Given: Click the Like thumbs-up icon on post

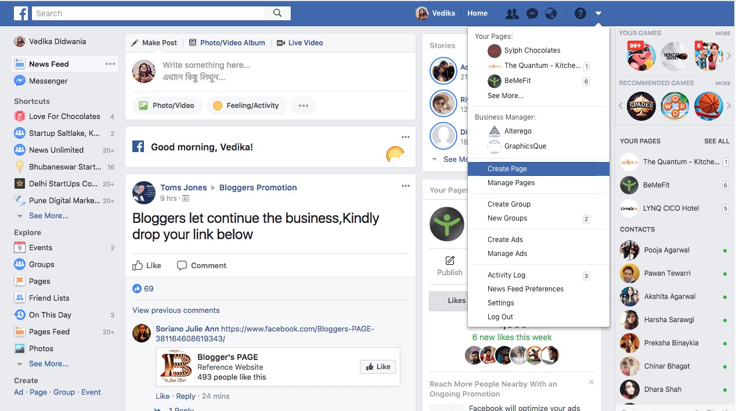Looking at the screenshot, I should pos(138,265).
